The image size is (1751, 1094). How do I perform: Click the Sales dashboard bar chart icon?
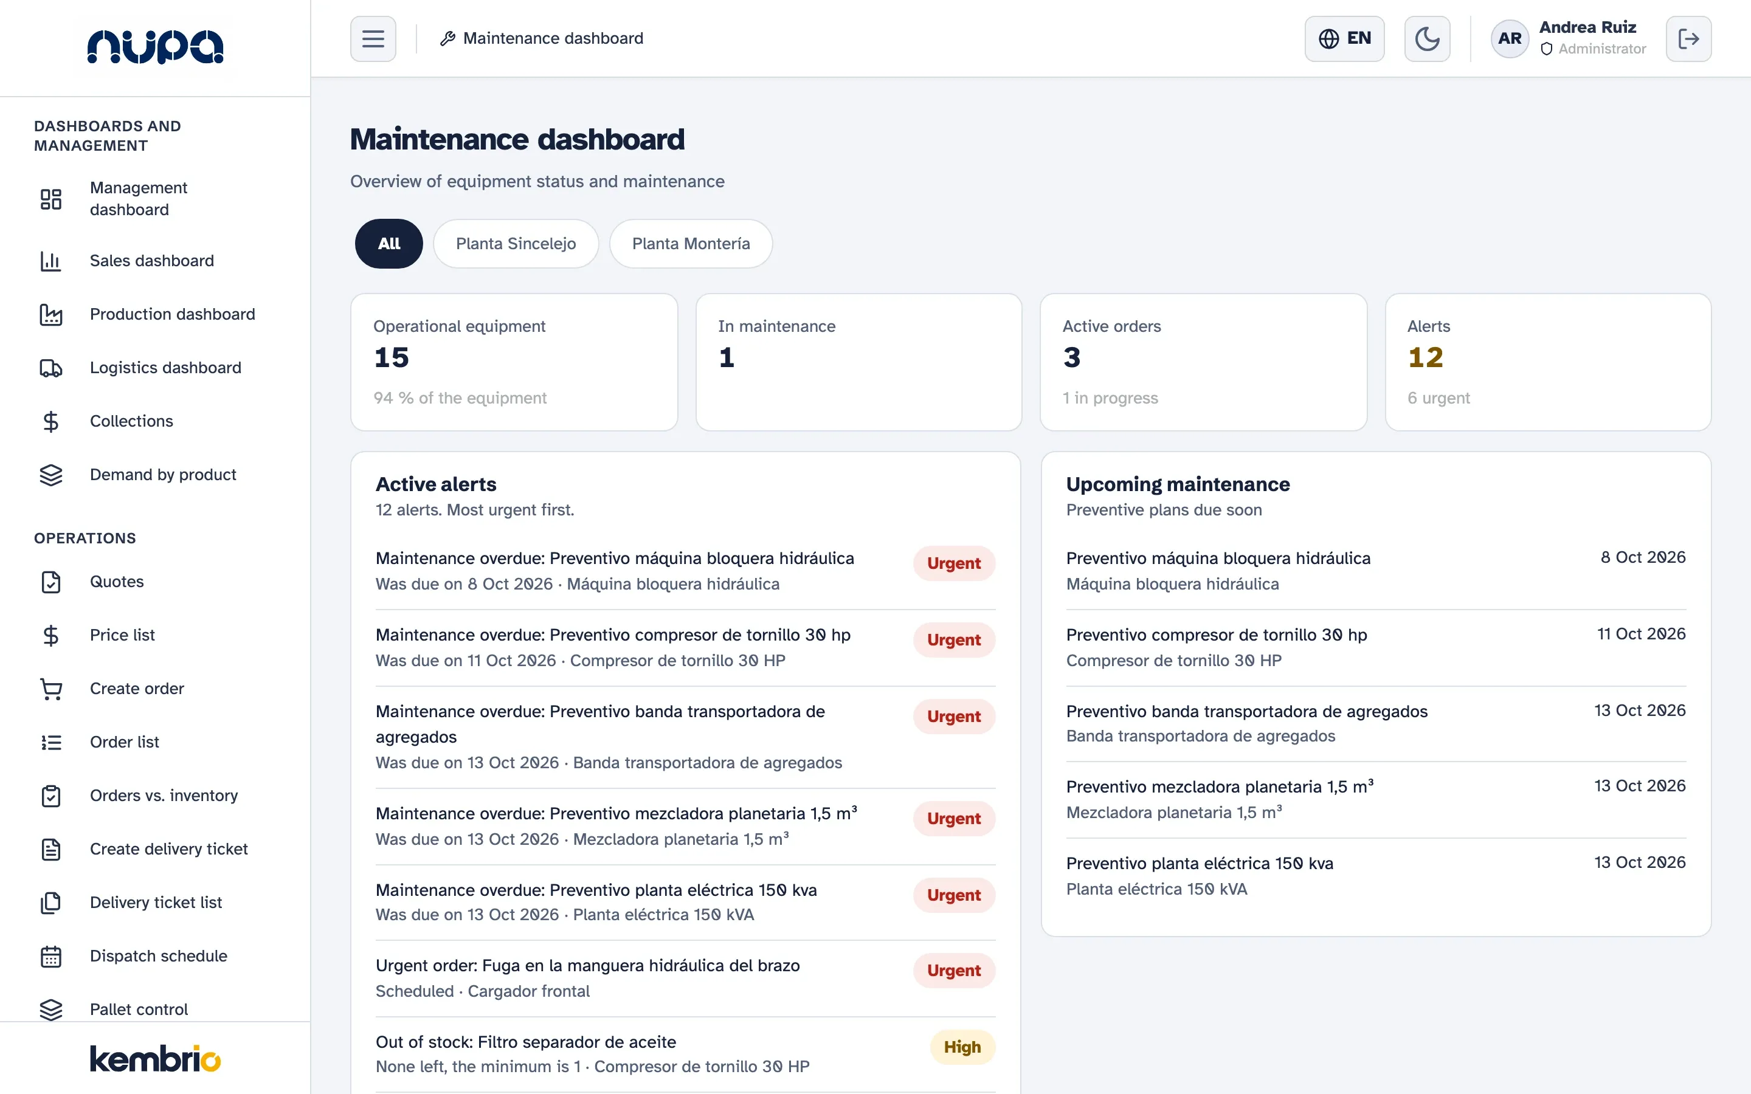click(50, 261)
